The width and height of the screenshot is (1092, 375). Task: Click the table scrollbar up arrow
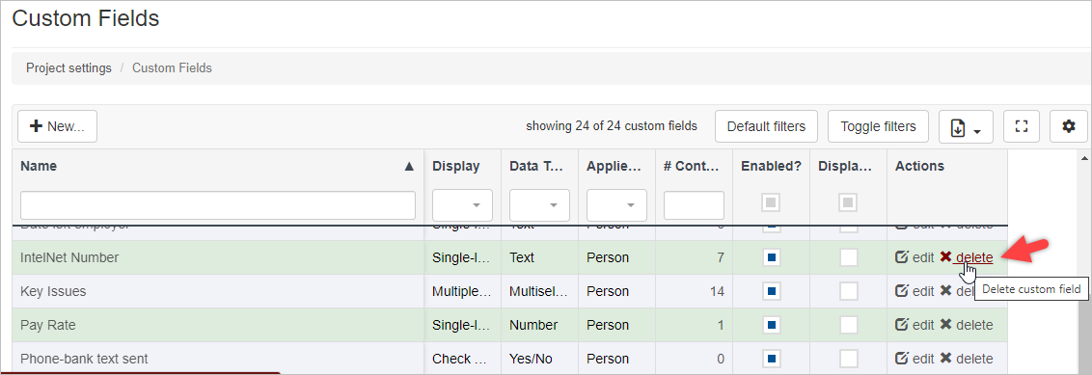pyautogui.click(x=1085, y=159)
